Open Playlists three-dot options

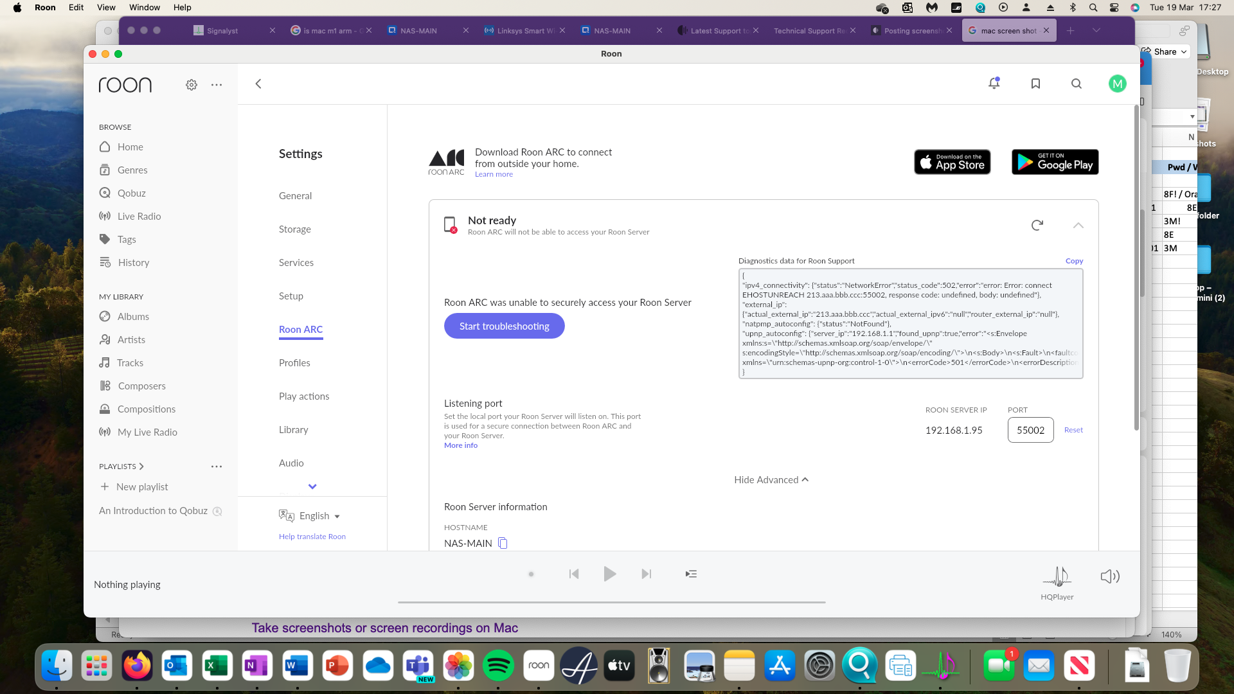pyautogui.click(x=217, y=467)
